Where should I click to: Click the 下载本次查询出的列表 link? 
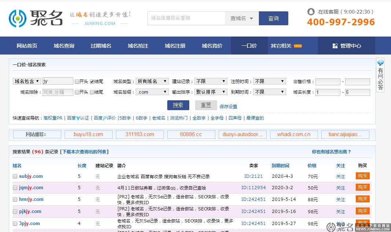tap(84, 152)
